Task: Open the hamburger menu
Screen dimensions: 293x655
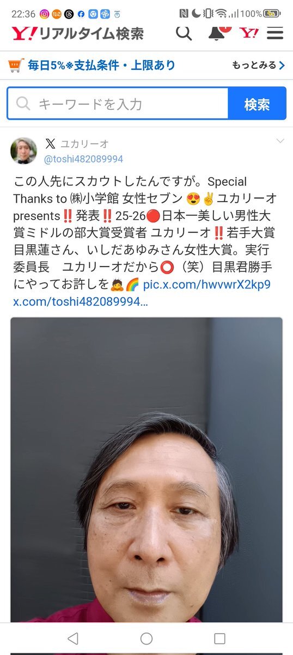Action: (x=275, y=33)
